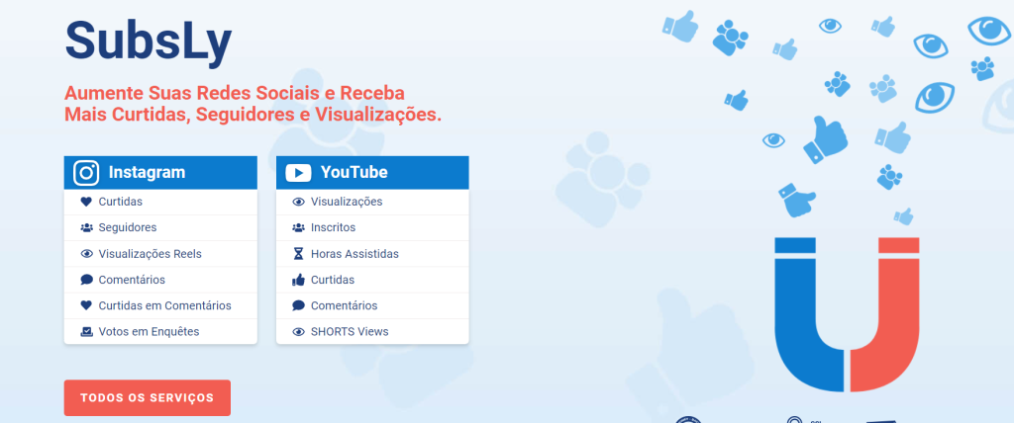This screenshot has height=423, width=1014.
Task: Click hourglass icon beside Horas Assistidas
Action: (298, 254)
